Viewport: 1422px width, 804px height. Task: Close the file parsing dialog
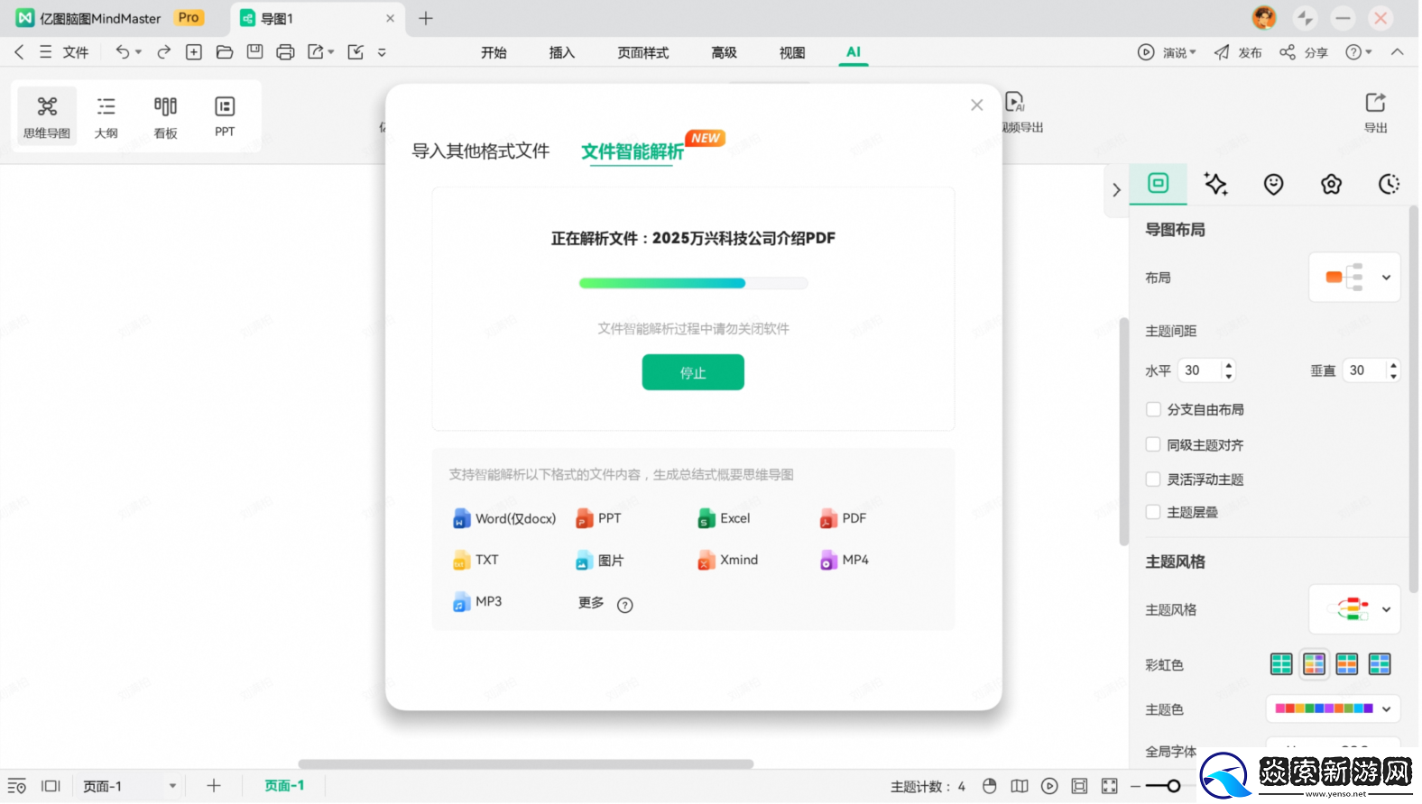coord(976,105)
